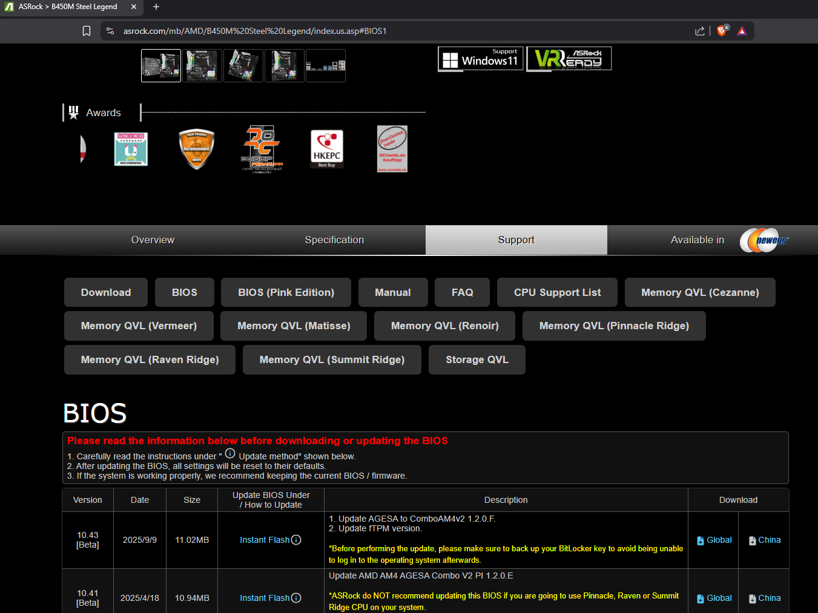Click the info icon beside 10.41 Instant Flash

pyautogui.click(x=296, y=598)
